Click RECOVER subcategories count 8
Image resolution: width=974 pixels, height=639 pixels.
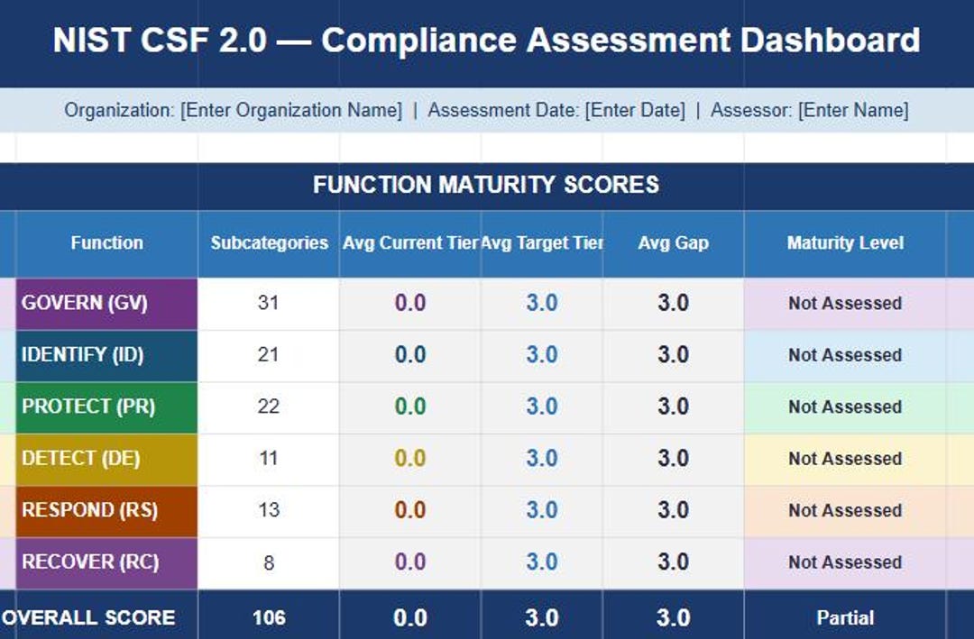click(x=269, y=562)
